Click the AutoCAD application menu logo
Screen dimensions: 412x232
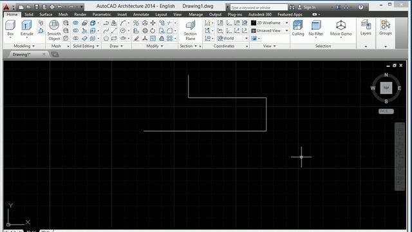[x=6, y=7]
